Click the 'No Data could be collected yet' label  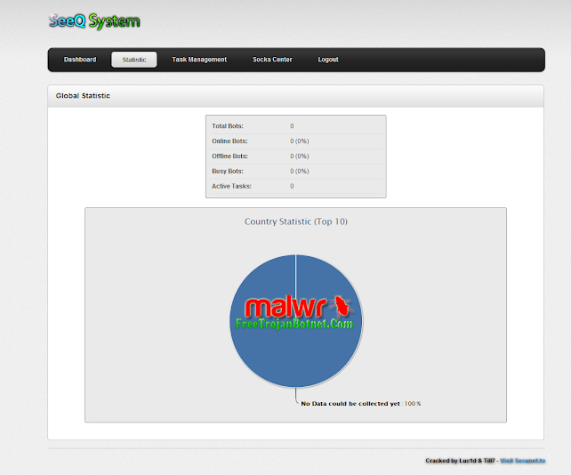point(350,404)
